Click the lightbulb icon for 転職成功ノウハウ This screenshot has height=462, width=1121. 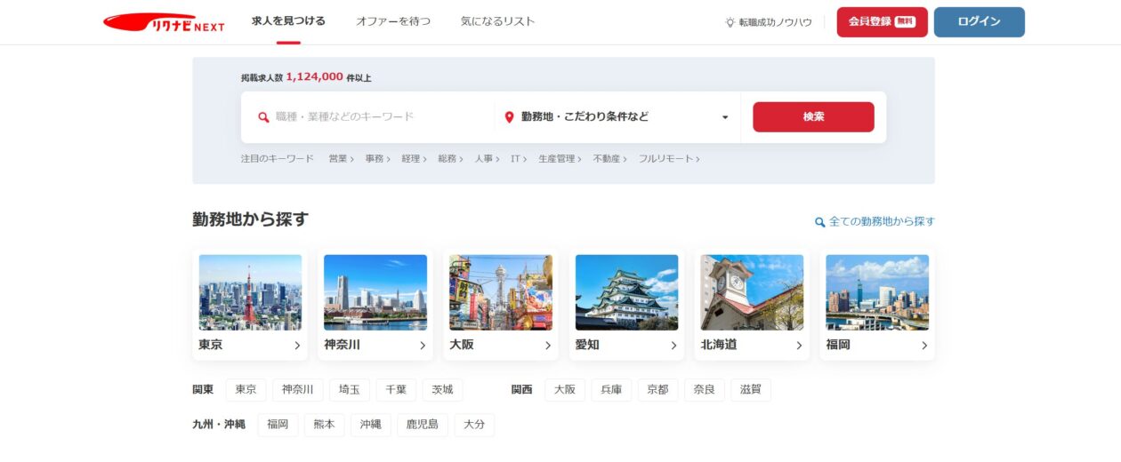(x=730, y=22)
